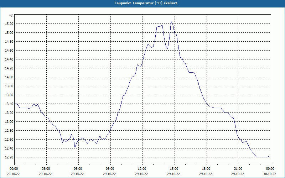Select the 29.10.22 date under 12:00
The height and width of the screenshot is (178, 285).
coord(141,174)
